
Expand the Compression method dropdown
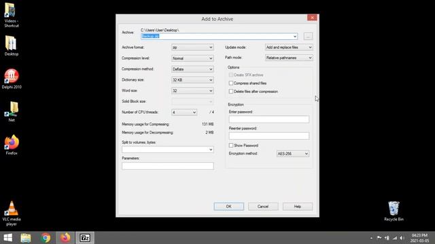coord(192,69)
